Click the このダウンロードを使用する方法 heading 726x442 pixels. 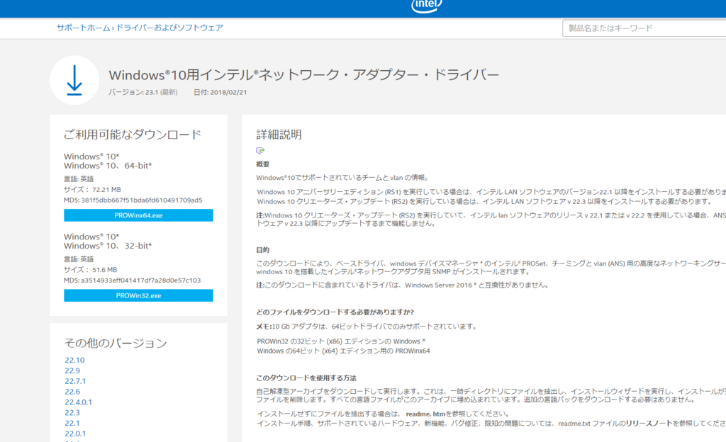point(306,378)
